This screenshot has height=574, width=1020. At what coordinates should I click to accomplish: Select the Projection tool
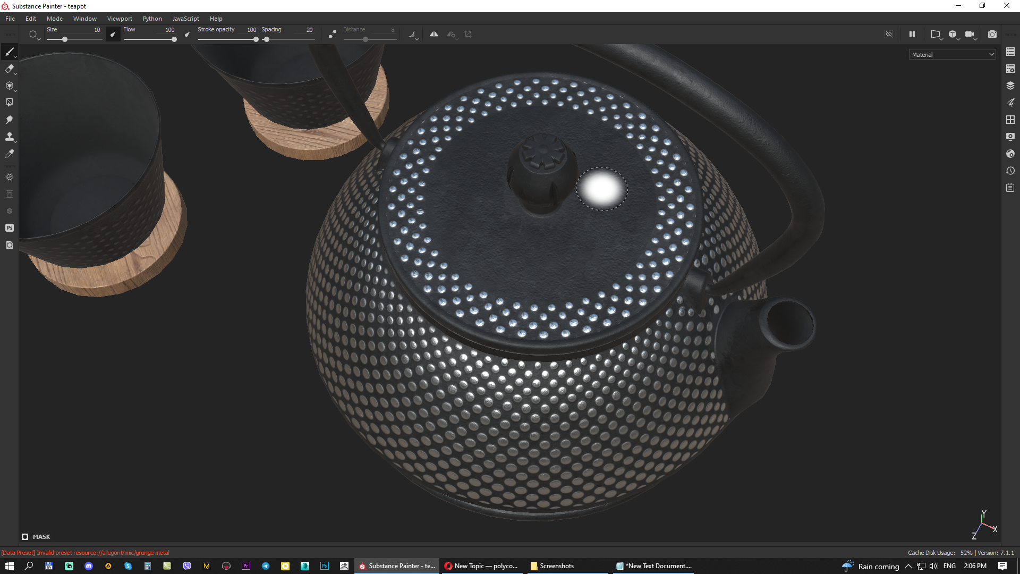pos(9,86)
